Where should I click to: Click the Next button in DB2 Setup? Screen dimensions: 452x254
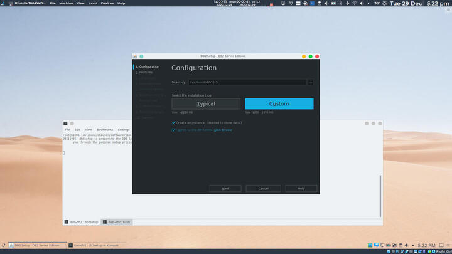pyautogui.click(x=225, y=189)
